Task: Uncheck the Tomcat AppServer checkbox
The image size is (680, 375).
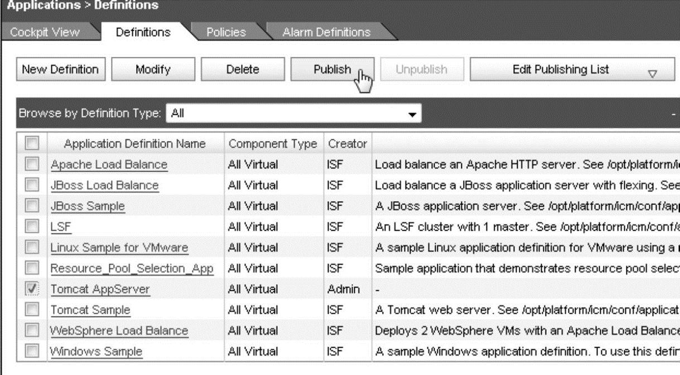Action: click(x=32, y=289)
